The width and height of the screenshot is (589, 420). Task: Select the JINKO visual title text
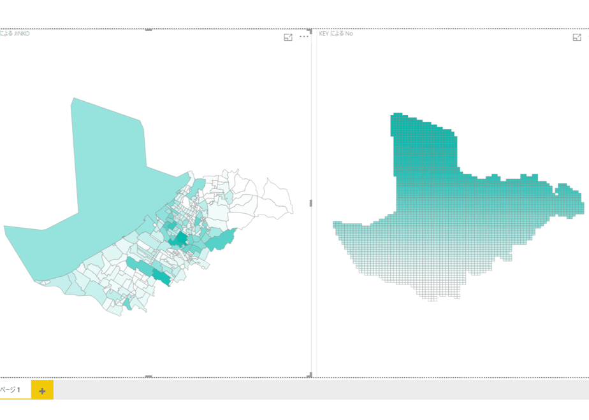click(15, 33)
